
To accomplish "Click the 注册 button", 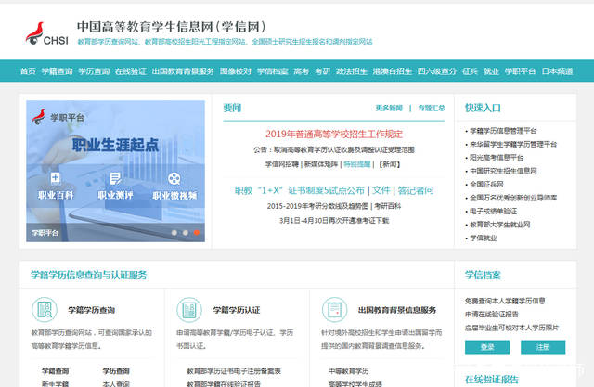I will (x=543, y=347).
